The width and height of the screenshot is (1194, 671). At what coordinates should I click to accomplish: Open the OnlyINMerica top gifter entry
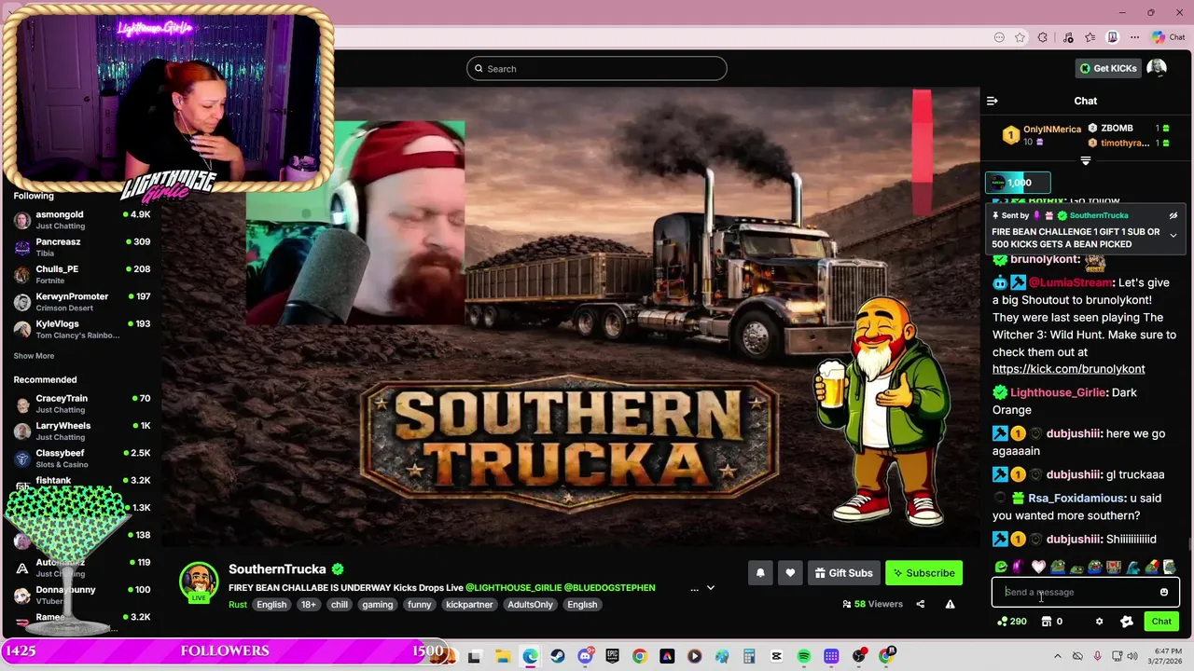point(1042,135)
